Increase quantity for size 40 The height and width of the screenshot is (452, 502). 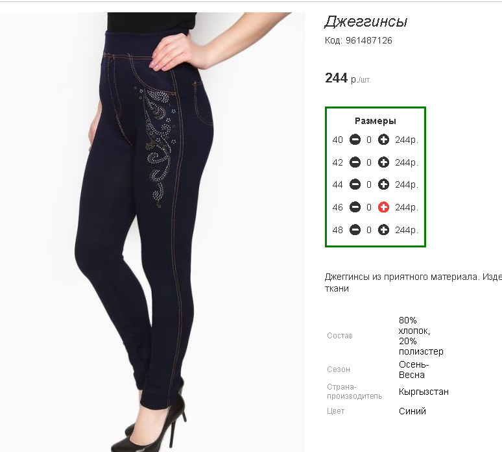pos(383,140)
